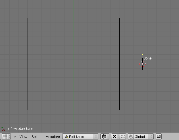Select the Bone label in the viewport
This screenshot has width=179, height=140.
point(147,58)
